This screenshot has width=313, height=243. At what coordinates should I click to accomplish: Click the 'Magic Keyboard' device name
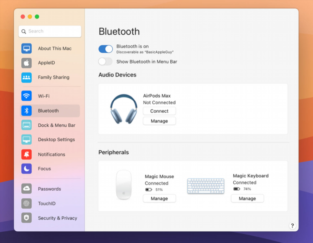click(x=251, y=176)
